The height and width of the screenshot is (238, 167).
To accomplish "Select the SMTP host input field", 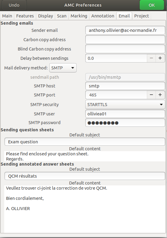I will coord(125,86).
